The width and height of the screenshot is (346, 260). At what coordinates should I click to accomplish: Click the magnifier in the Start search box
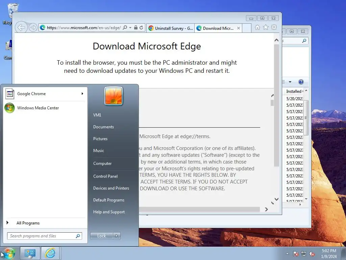[x=78, y=236]
